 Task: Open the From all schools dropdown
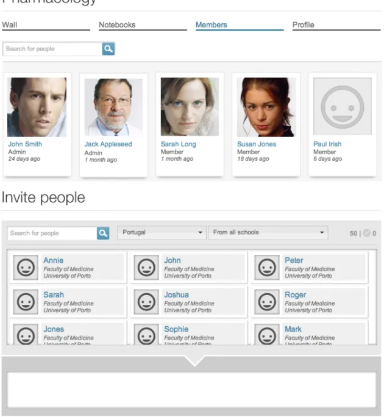(268, 233)
